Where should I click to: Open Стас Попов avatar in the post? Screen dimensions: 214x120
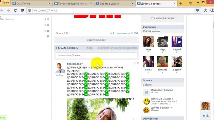click(x=60, y=68)
